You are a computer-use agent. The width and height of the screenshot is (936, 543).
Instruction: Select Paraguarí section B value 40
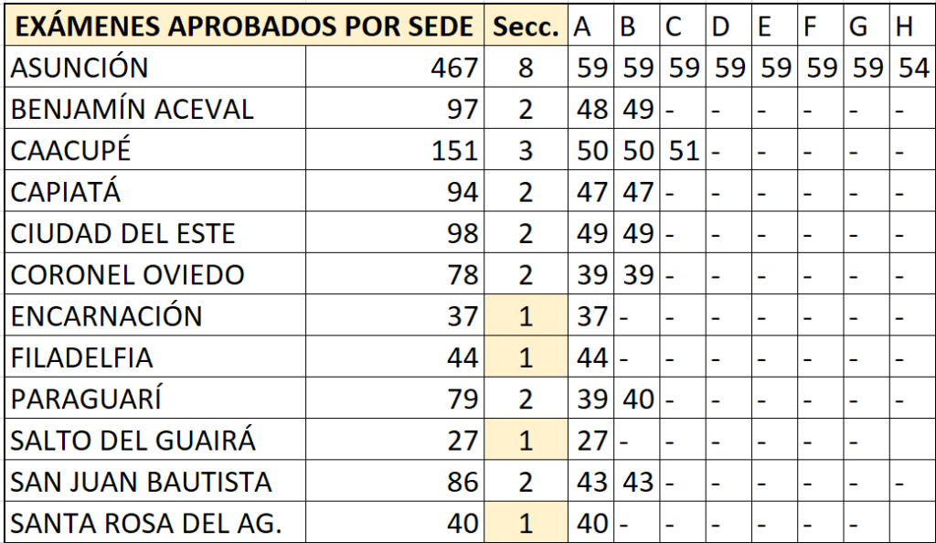[637, 398]
